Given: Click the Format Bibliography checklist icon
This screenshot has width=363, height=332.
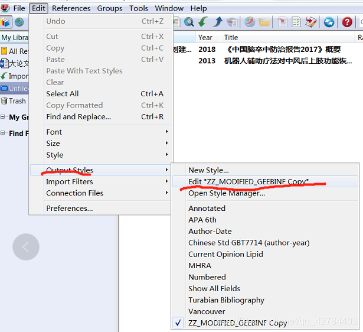Looking at the screenshot, I should (296, 22).
